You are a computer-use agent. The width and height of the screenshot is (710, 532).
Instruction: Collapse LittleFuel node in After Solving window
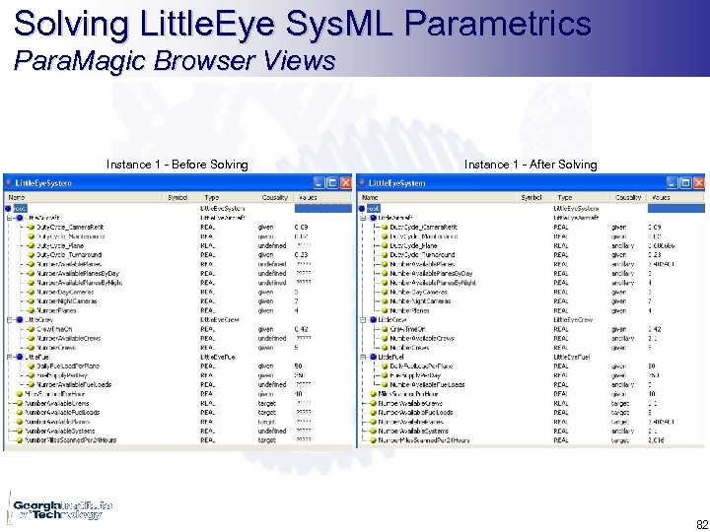(x=363, y=357)
